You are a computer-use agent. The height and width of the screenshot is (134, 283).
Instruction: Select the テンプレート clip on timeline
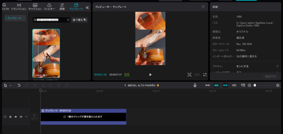tap(83, 117)
